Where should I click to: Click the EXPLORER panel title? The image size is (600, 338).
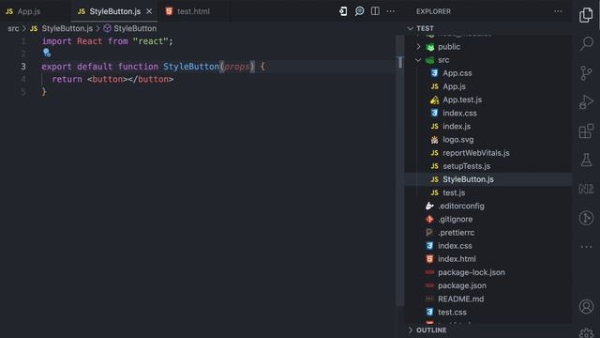coord(433,11)
